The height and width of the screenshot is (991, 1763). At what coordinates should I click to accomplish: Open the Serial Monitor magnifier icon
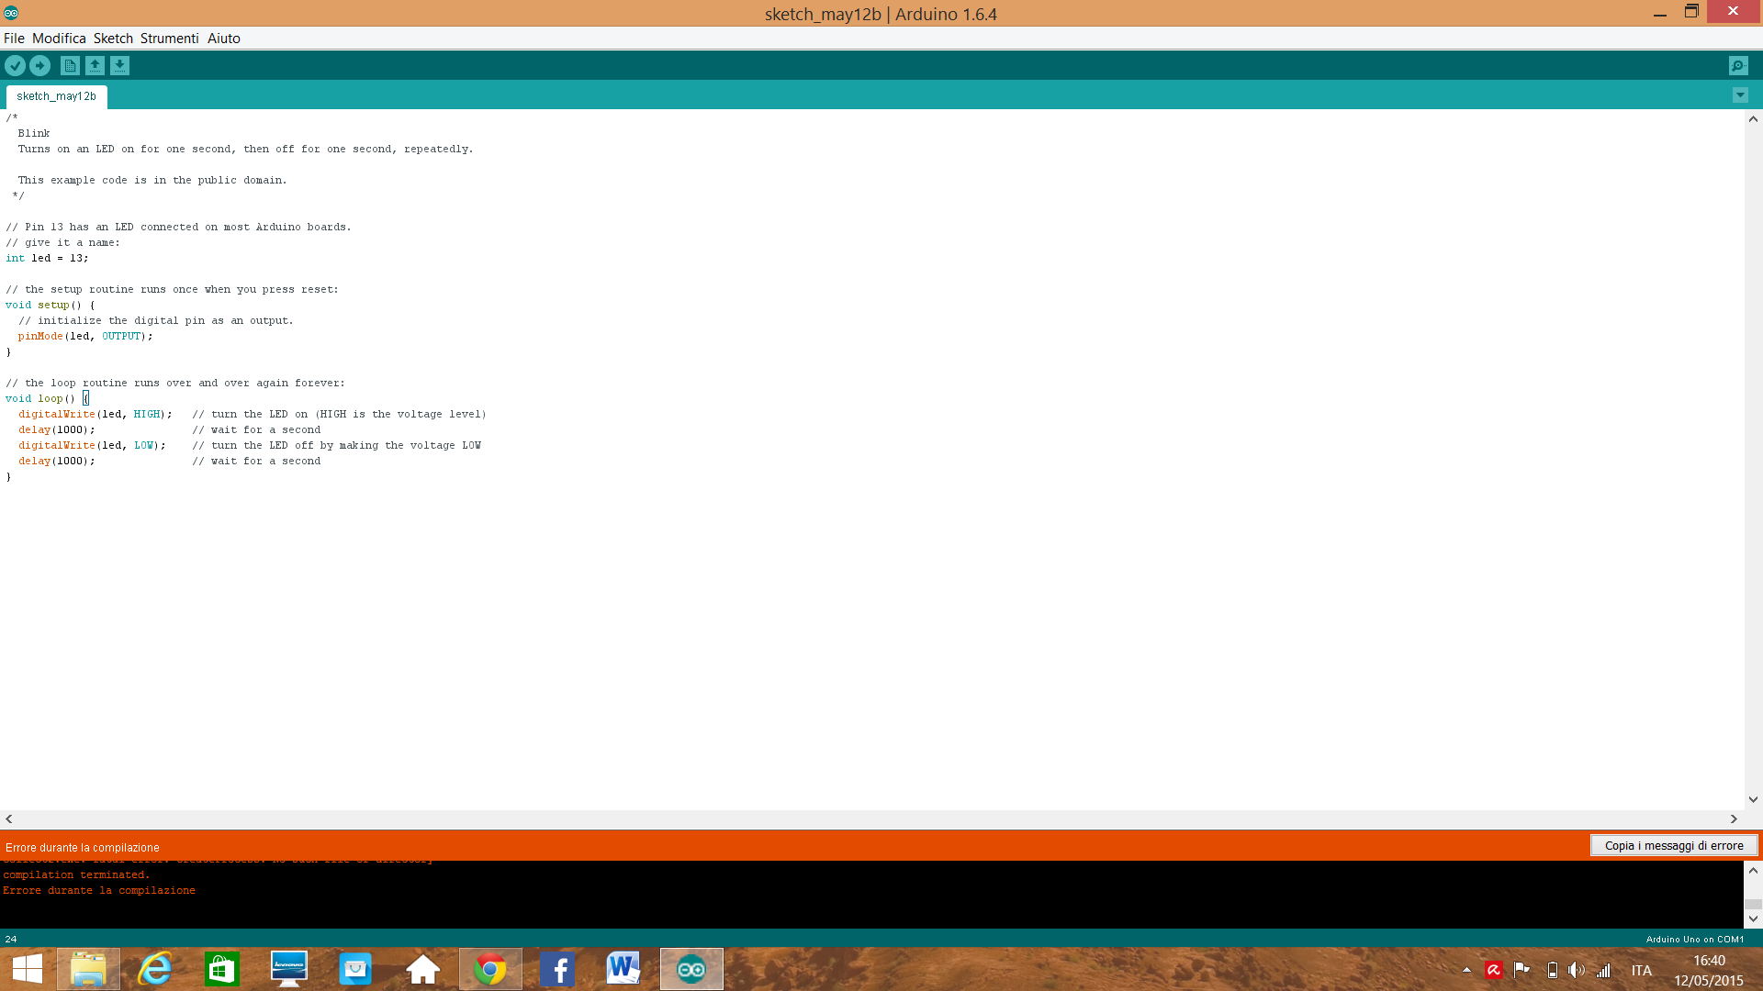click(1738, 65)
